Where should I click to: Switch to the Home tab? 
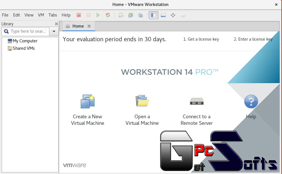pos(78,26)
